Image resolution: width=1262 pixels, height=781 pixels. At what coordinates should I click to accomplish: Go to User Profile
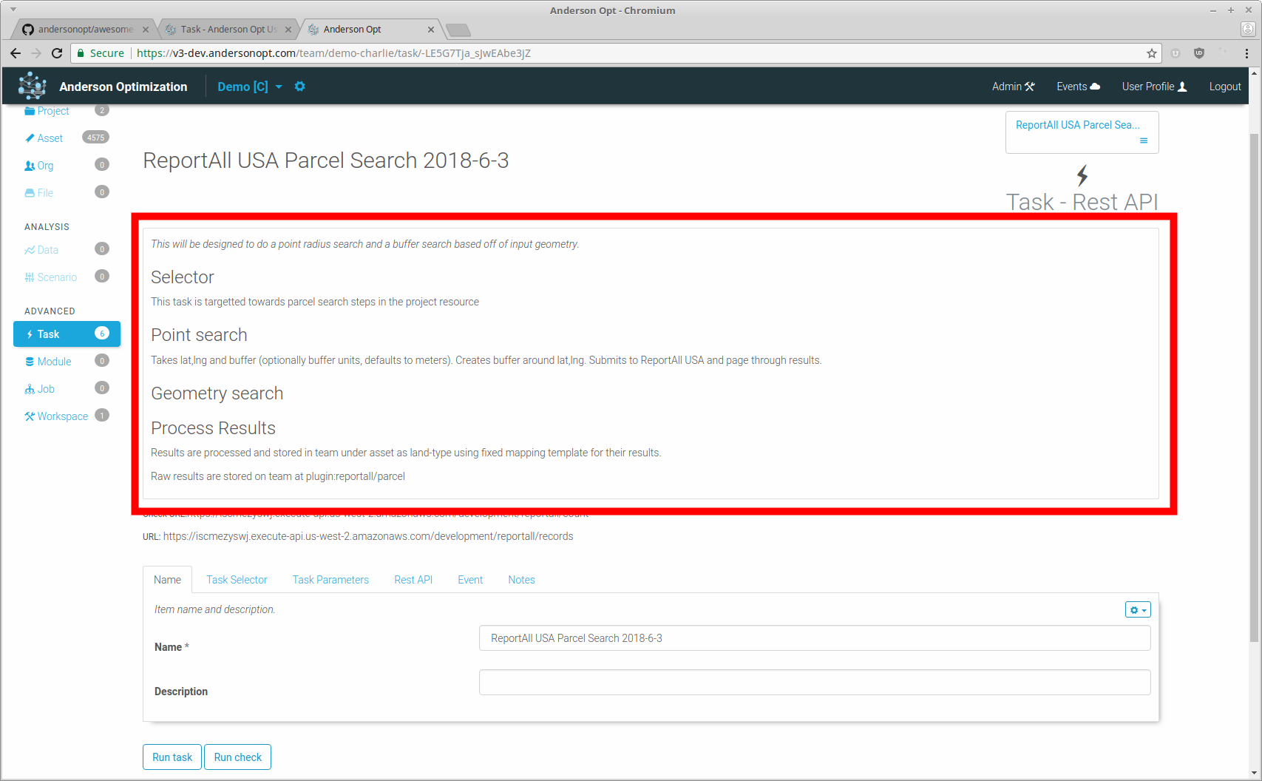(1154, 87)
